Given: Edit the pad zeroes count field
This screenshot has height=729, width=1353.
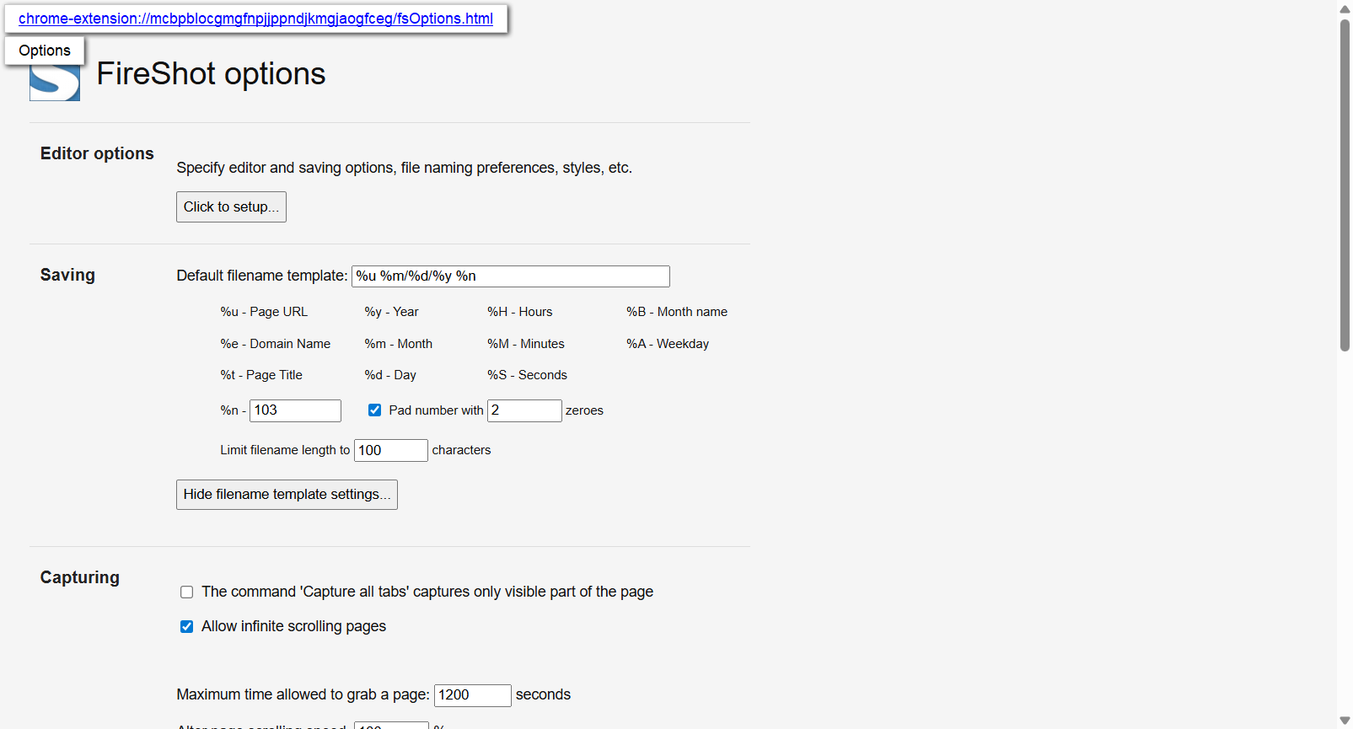Looking at the screenshot, I should tap(524, 410).
